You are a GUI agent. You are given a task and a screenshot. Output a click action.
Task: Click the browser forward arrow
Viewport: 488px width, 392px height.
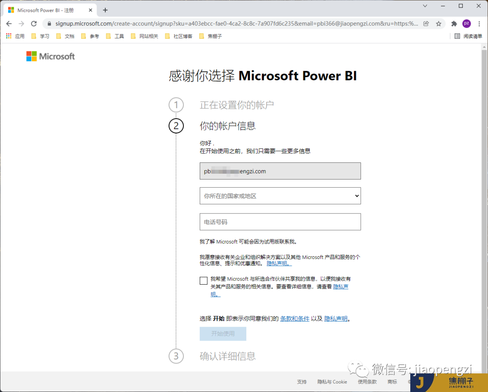[21, 23]
